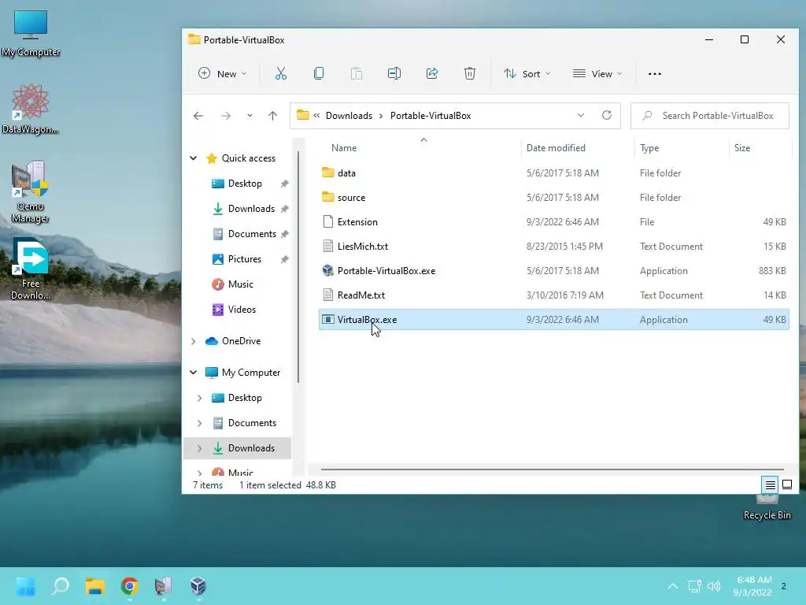Viewport: 806px width, 605px height.
Task: Click the Search Portable-VirtualBox field
Action: tap(710, 116)
